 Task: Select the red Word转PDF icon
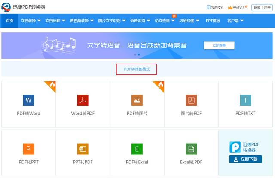click(83, 100)
